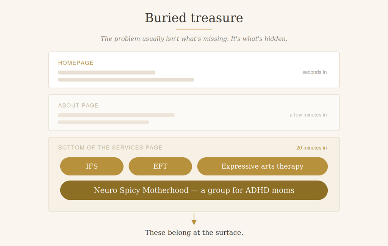Click the Buried treasure heading
The width and height of the screenshot is (388, 246).
[x=194, y=18]
